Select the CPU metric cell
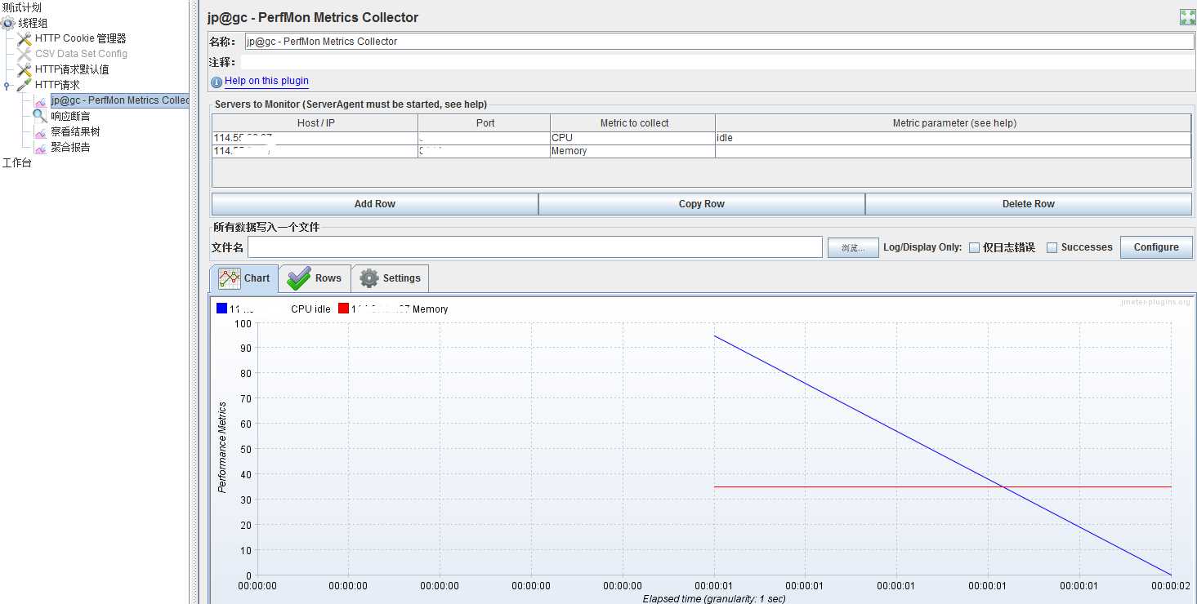1197x604 pixels. pyautogui.click(x=633, y=138)
